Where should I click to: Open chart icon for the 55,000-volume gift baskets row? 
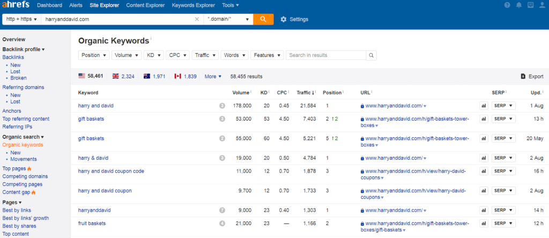[484, 138]
